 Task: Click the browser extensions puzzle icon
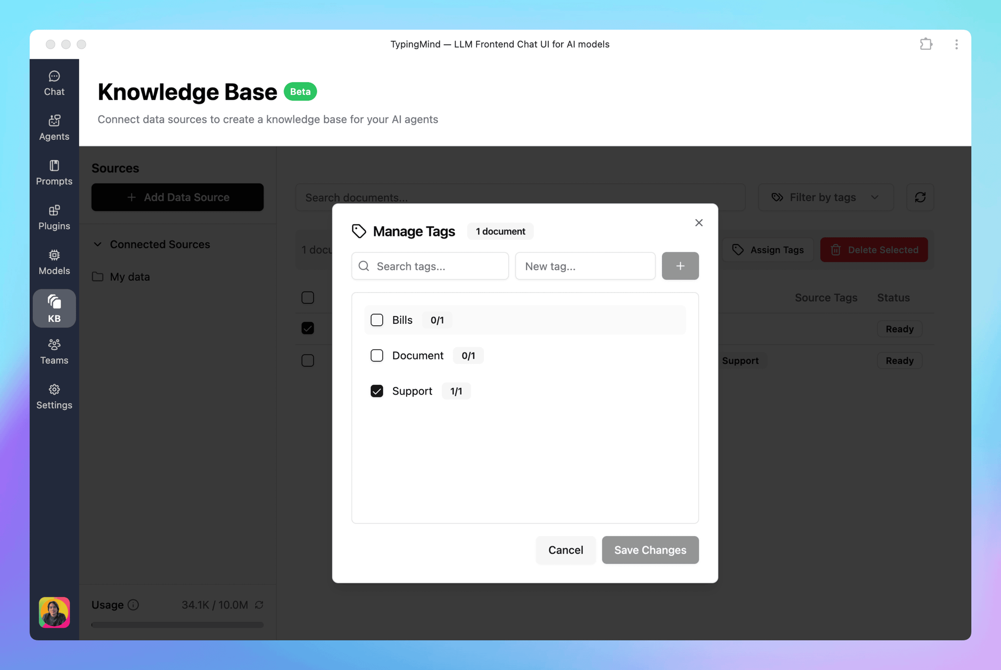click(x=926, y=44)
